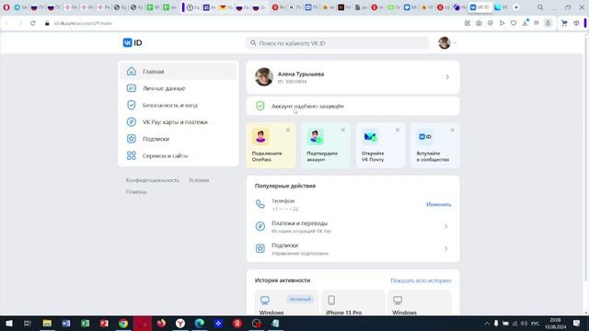The width and height of the screenshot is (589, 331).
Task: Focus the VK ID cabinet search field
Action: (338, 43)
